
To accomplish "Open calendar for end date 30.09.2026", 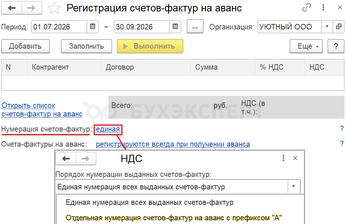I will pos(175,27).
